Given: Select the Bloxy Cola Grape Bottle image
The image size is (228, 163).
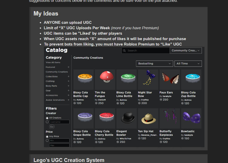Looking at the screenshot, I should [x=83, y=118].
